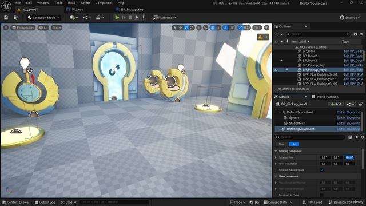
Task: Click the frame-skip playback button
Action: click(x=124, y=18)
